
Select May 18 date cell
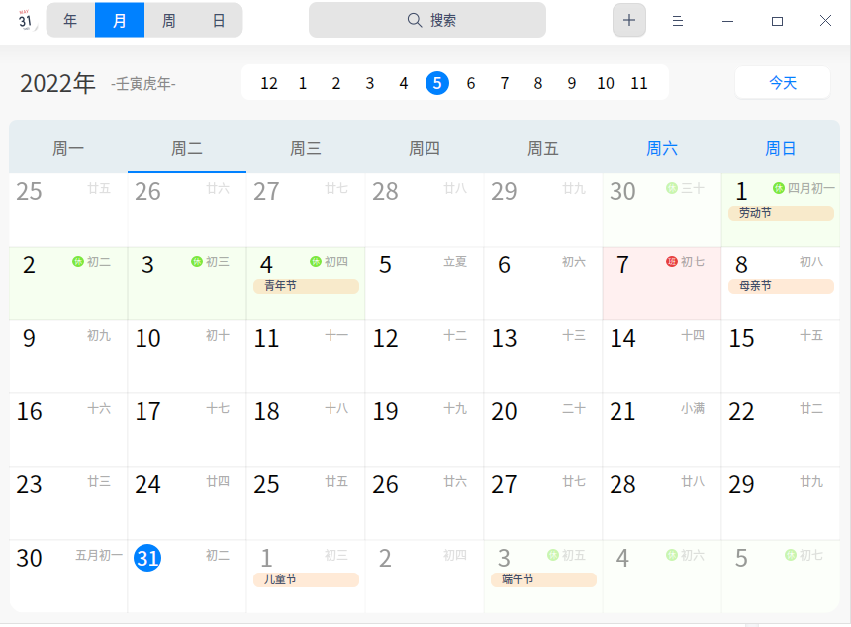pyautogui.click(x=306, y=430)
